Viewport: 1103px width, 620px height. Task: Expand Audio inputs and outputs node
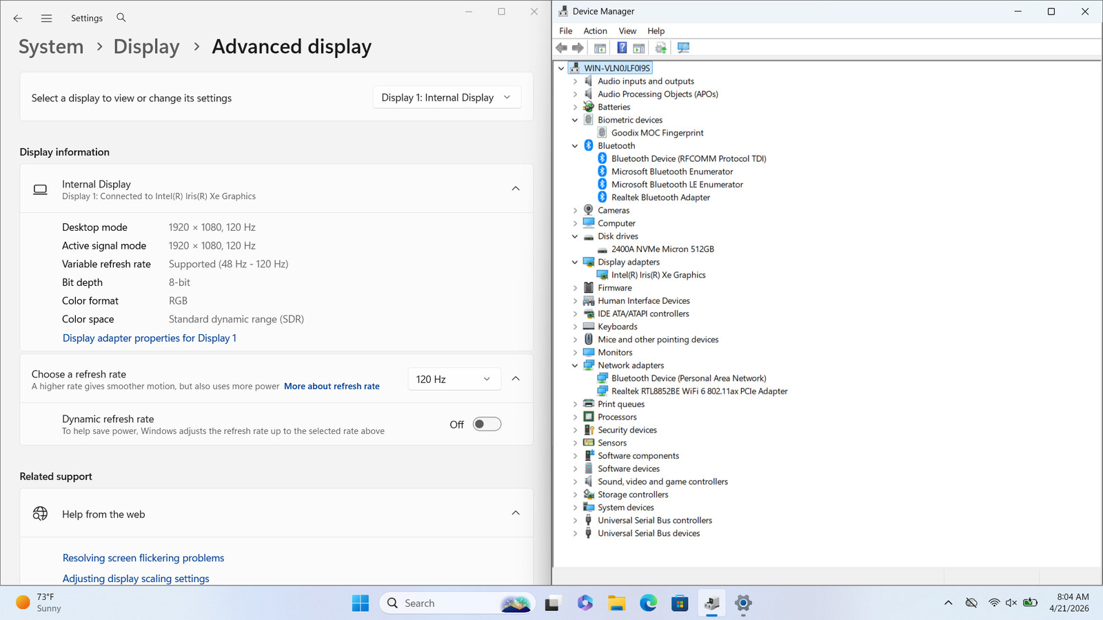coord(575,81)
